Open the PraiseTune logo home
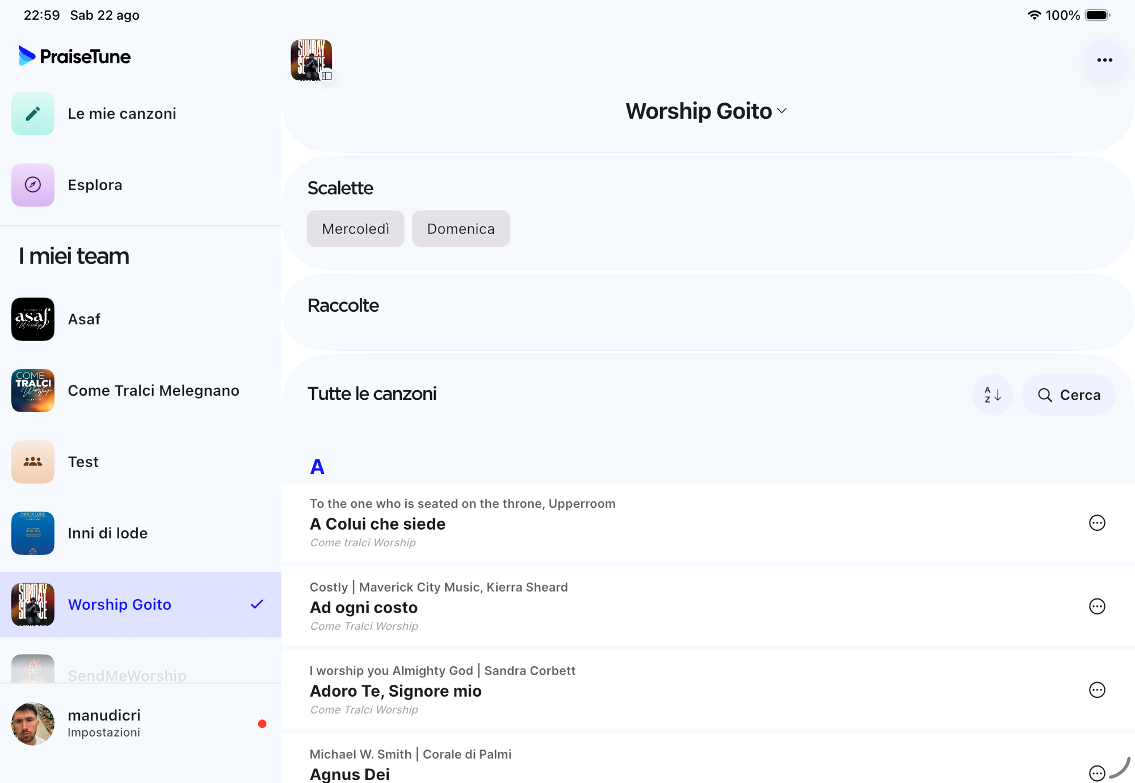Viewport: 1135px width, 783px height. (74, 56)
